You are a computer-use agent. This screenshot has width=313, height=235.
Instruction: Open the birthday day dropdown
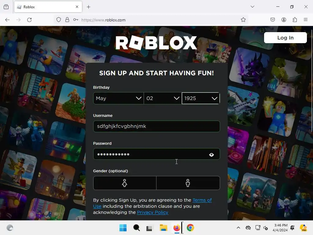[x=163, y=98]
